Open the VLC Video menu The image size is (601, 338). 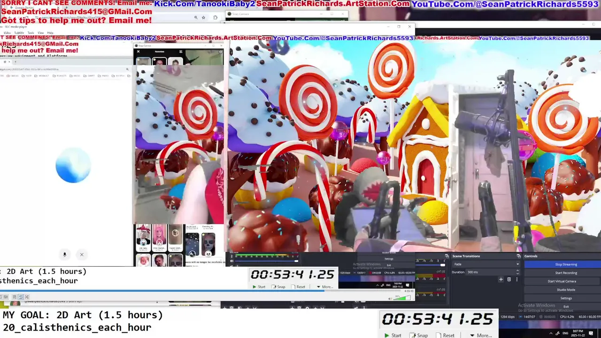click(7, 33)
